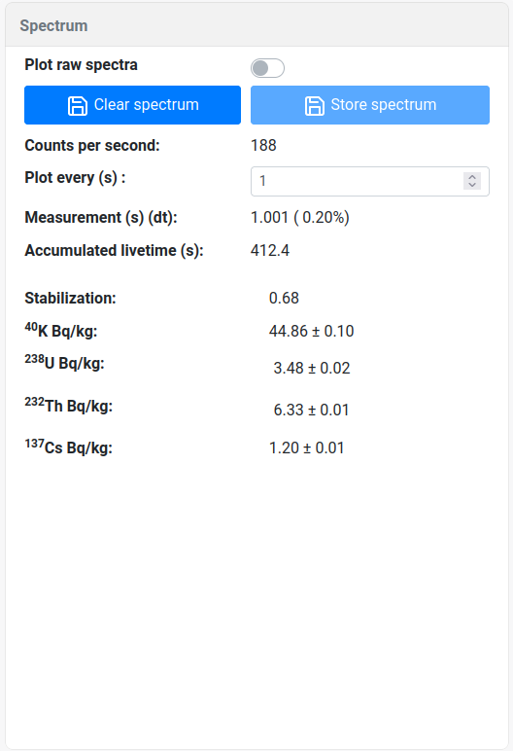Click the floppy icon in Clear spectrum
Image resolution: width=513 pixels, height=751 pixels.
click(78, 105)
